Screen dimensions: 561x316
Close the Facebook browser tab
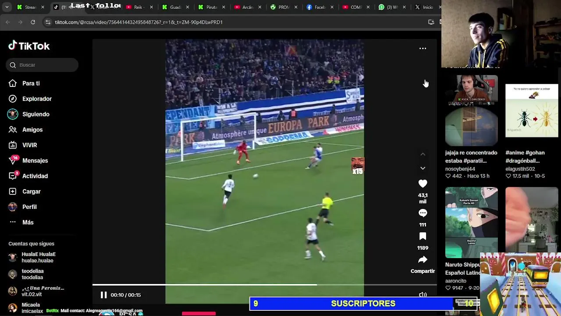coord(331,7)
